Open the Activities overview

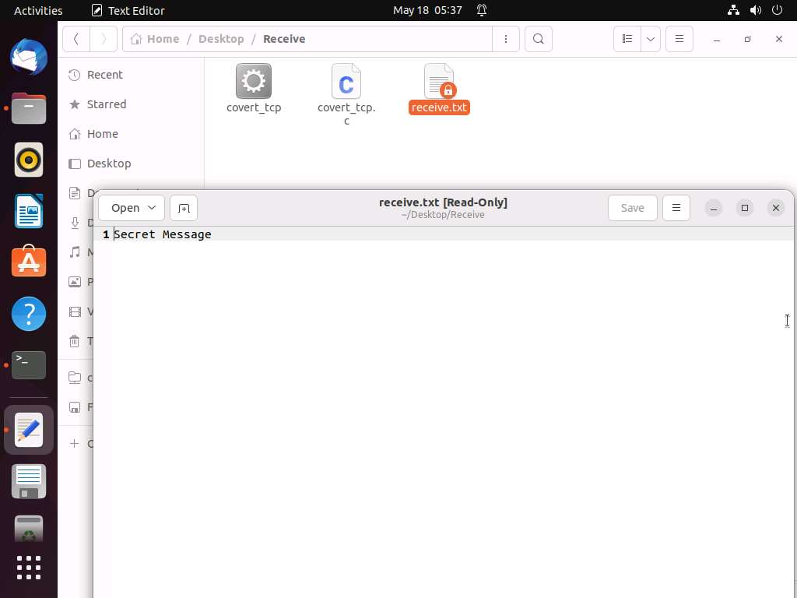coord(38,10)
